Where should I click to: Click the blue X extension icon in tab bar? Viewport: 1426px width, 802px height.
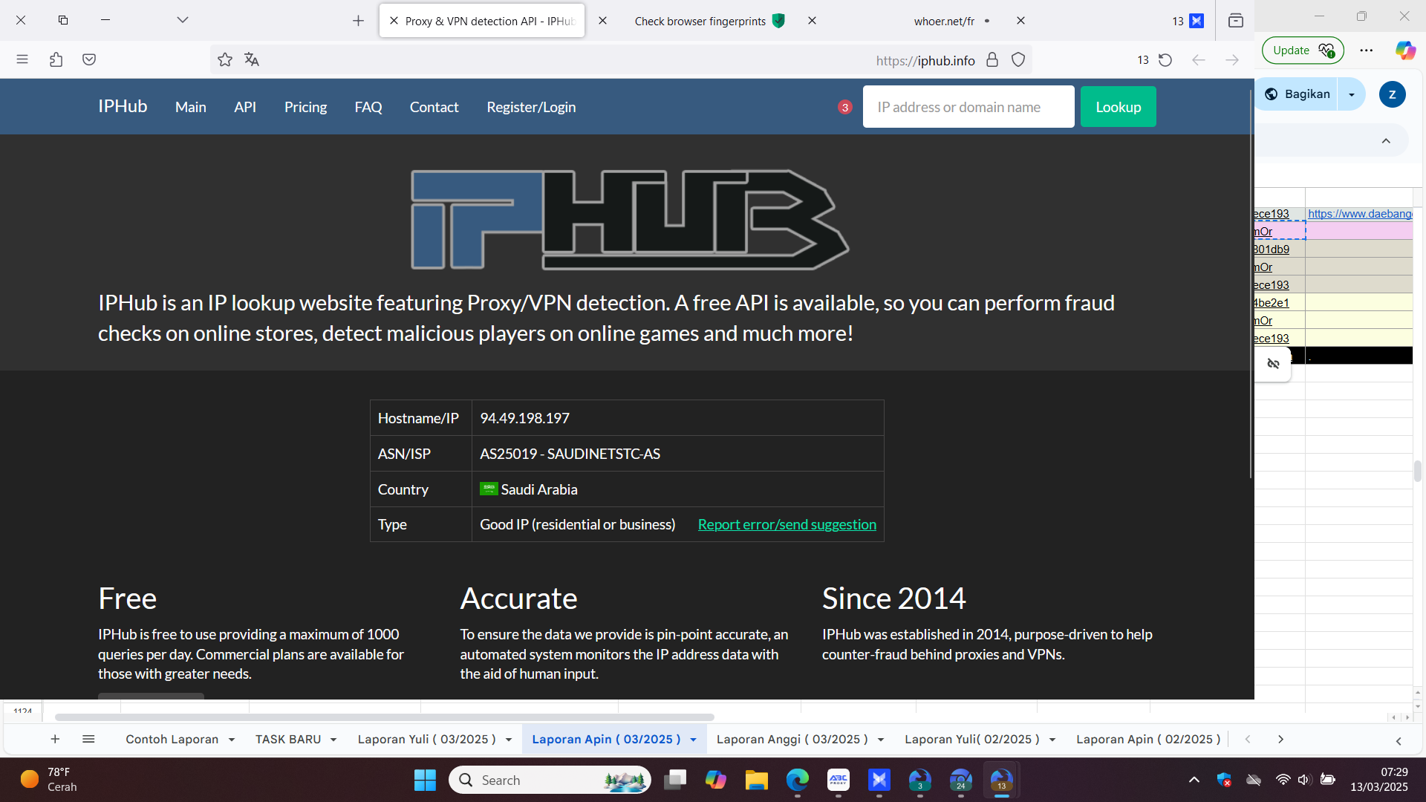click(x=1197, y=21)
